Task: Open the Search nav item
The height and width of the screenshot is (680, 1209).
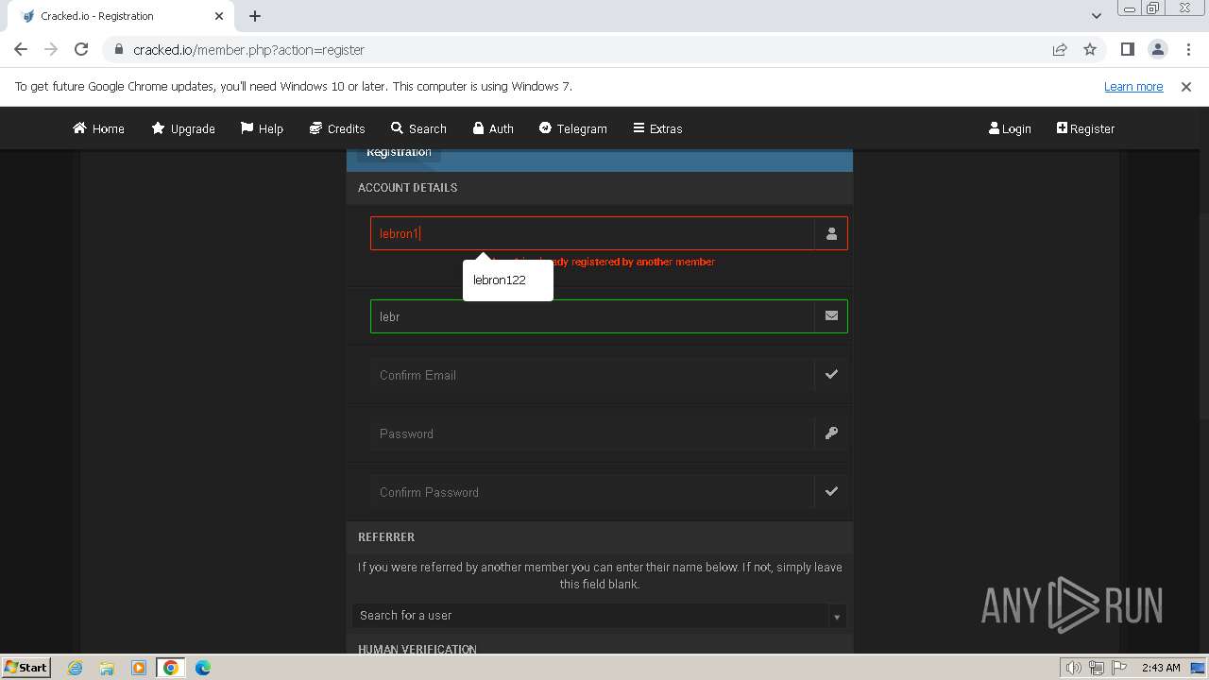Action: click(x=418, y=128)
